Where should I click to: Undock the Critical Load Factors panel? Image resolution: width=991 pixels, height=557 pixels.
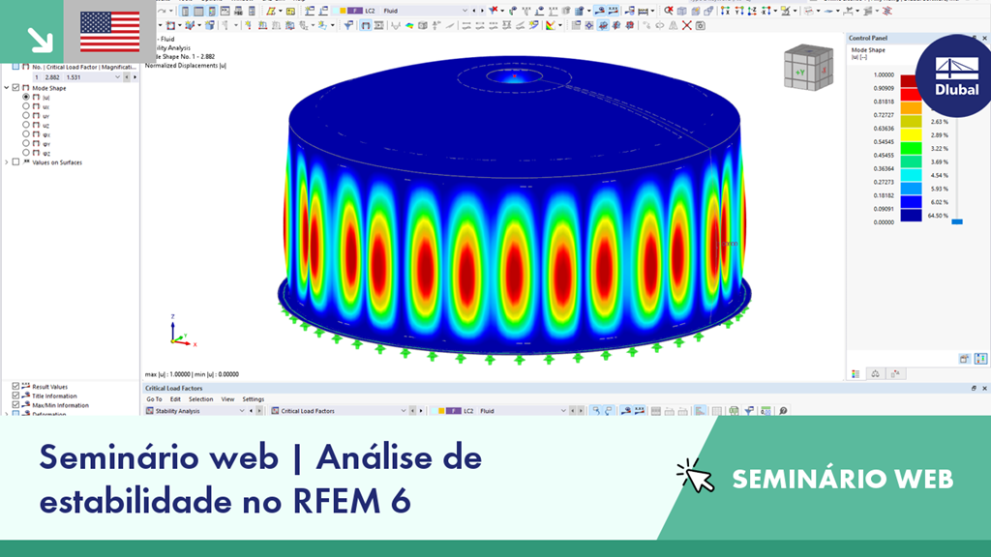(x=974, y=389)
